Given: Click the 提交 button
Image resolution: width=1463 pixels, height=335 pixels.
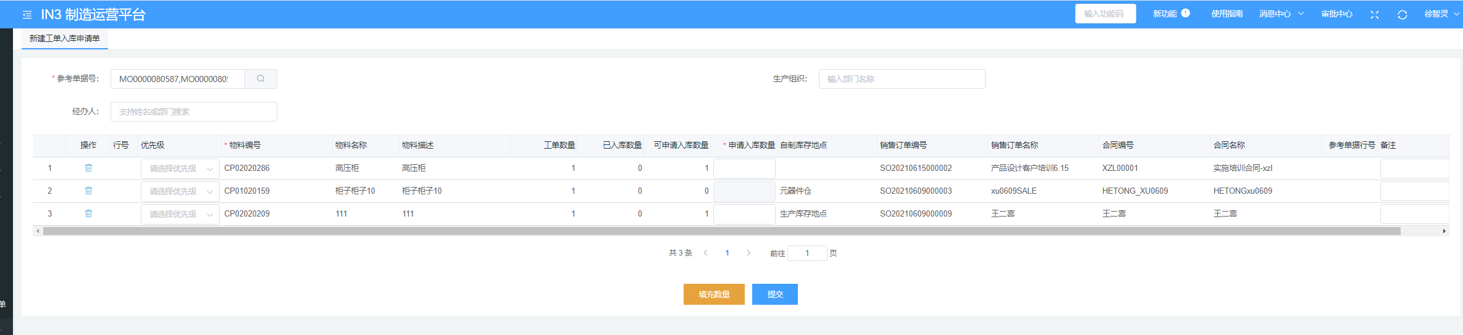Looking at the screenshot, I should coord(774,294).
